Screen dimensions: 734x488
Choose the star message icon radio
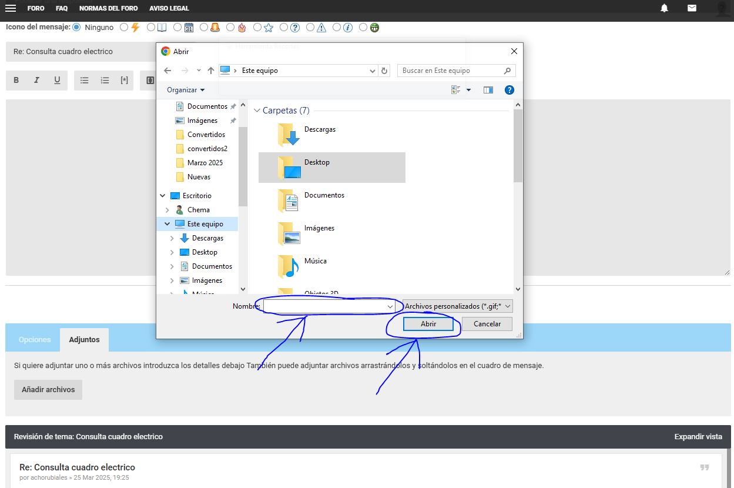(x=257, y=27)
